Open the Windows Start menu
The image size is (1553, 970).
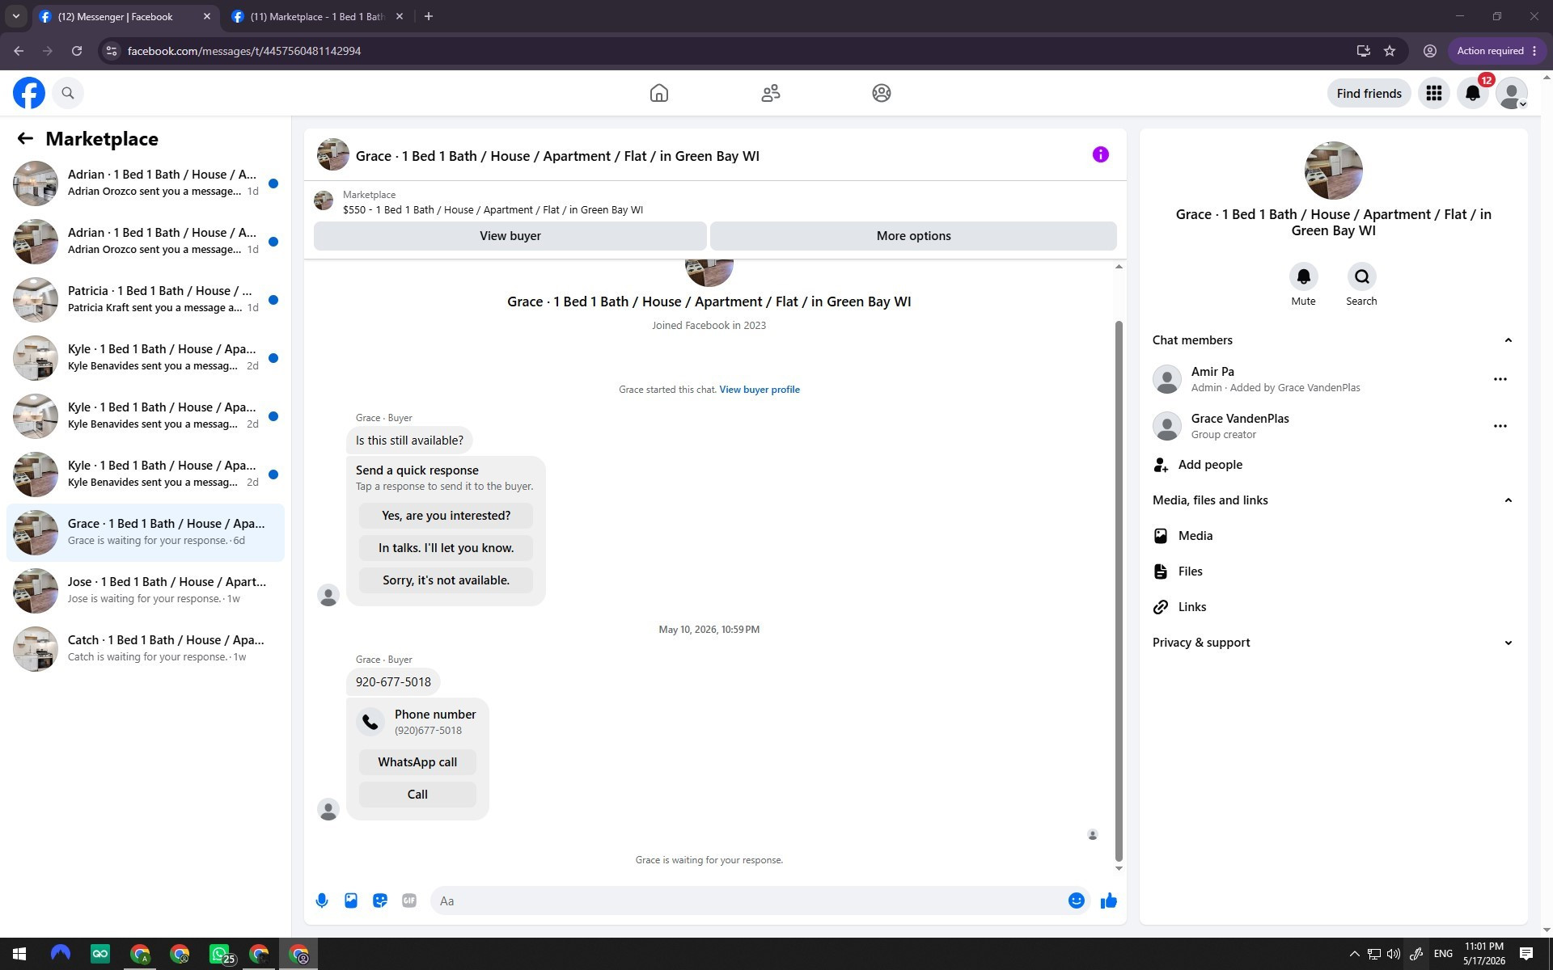[x=19, y=954]
